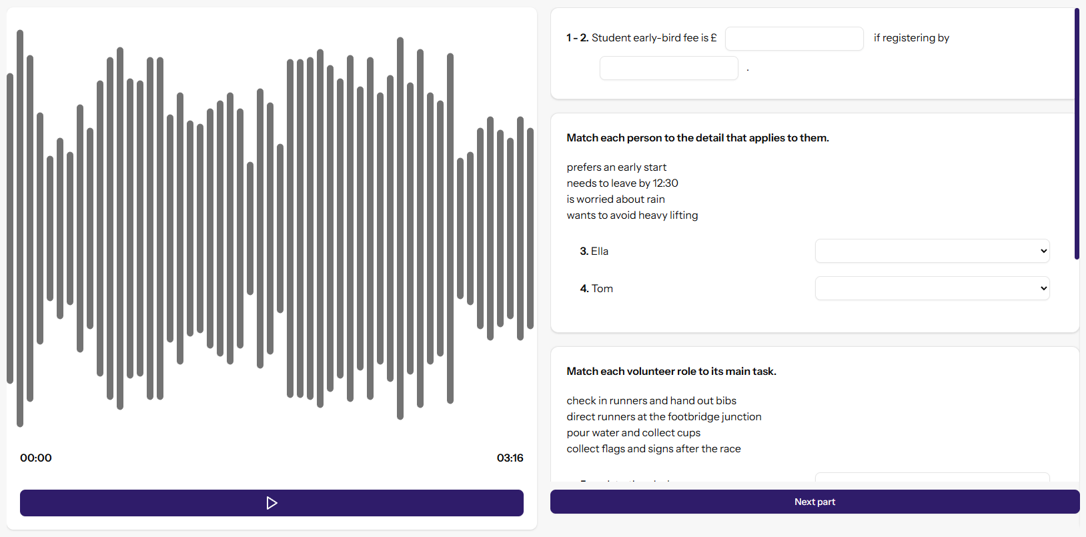Open the dropdown for Ella

(x=932, y=251)
